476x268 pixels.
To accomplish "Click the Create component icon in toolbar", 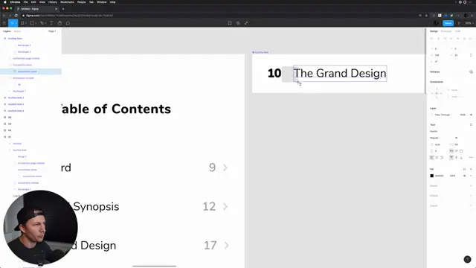I will pyautogui.click(x=238, y=23).
